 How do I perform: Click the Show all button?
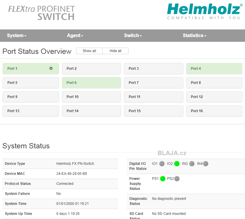[x=89, y=51]
